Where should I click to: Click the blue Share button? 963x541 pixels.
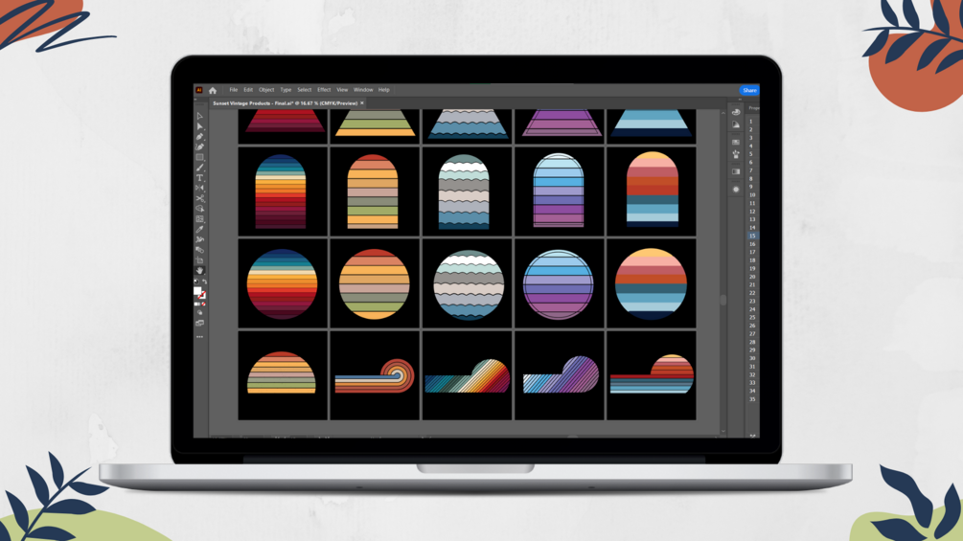tap(749, 90)
